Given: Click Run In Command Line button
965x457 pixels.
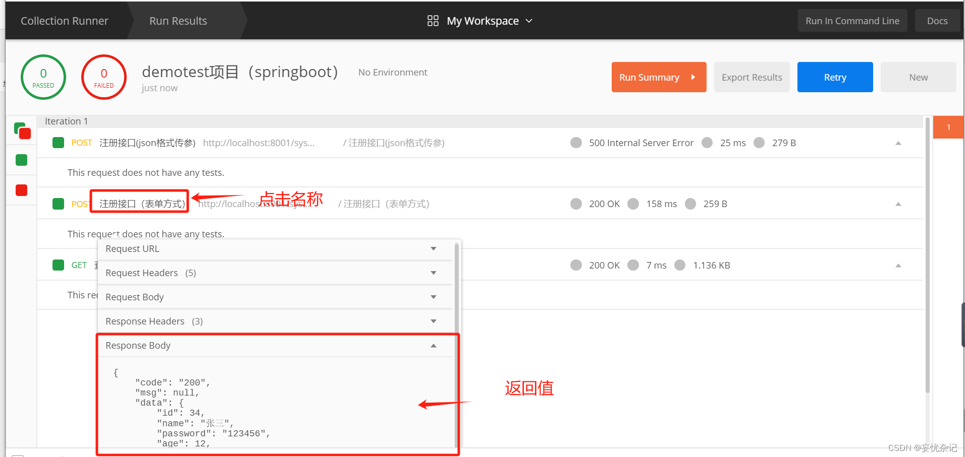Looking at the screenshot, I should click(x=852, y=21).
